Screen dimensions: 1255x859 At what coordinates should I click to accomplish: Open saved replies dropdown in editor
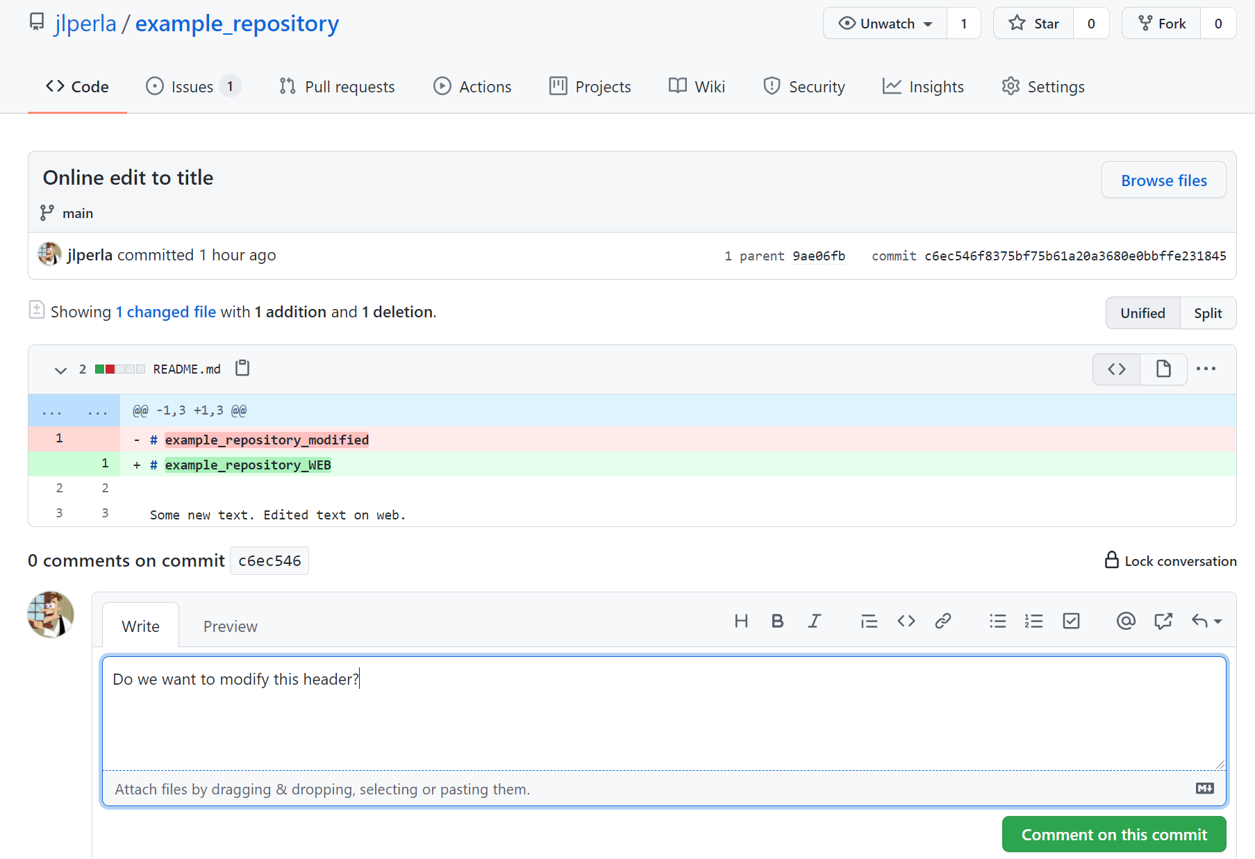[1207, 621]
